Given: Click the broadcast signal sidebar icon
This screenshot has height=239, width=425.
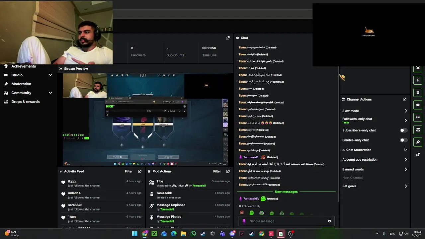Looking at the screenshot, I should click(x=418, y=117).
